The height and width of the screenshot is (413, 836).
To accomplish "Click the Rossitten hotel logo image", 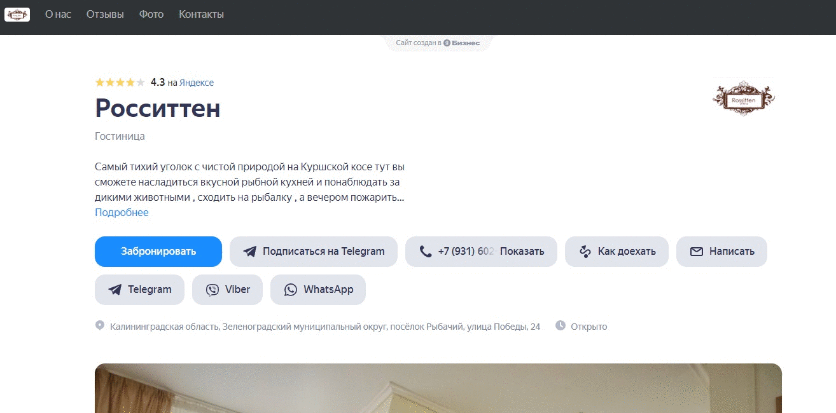I will 743,97.
